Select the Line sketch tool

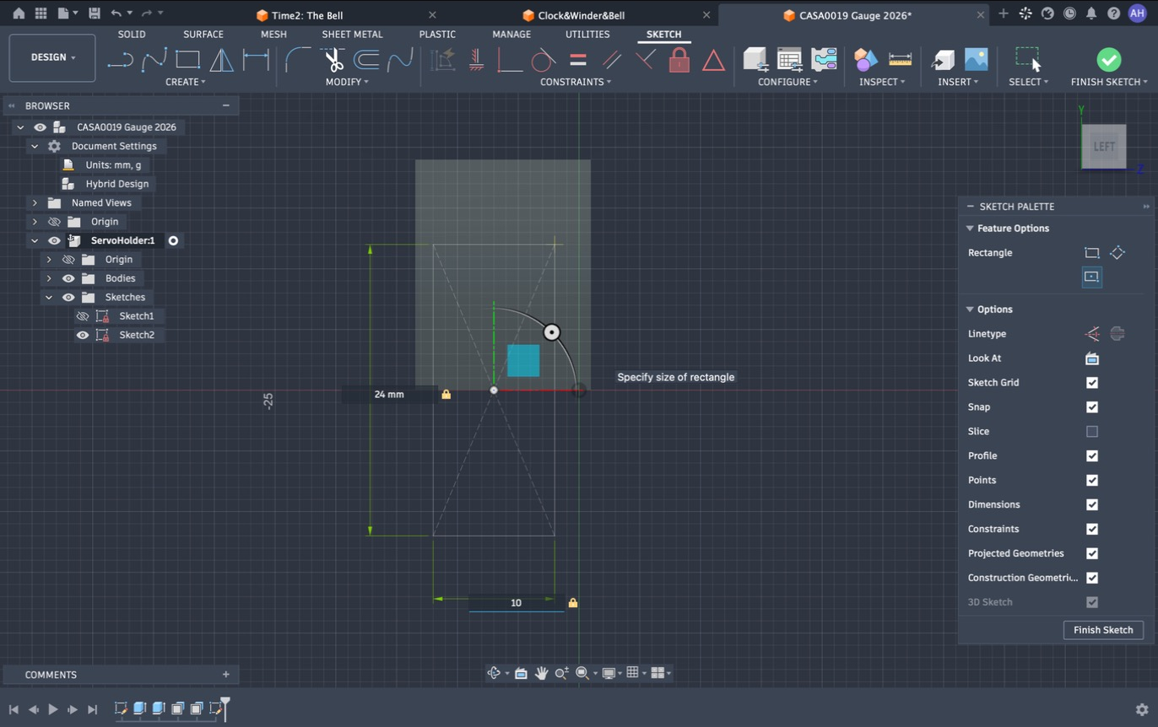coord(120,60)
